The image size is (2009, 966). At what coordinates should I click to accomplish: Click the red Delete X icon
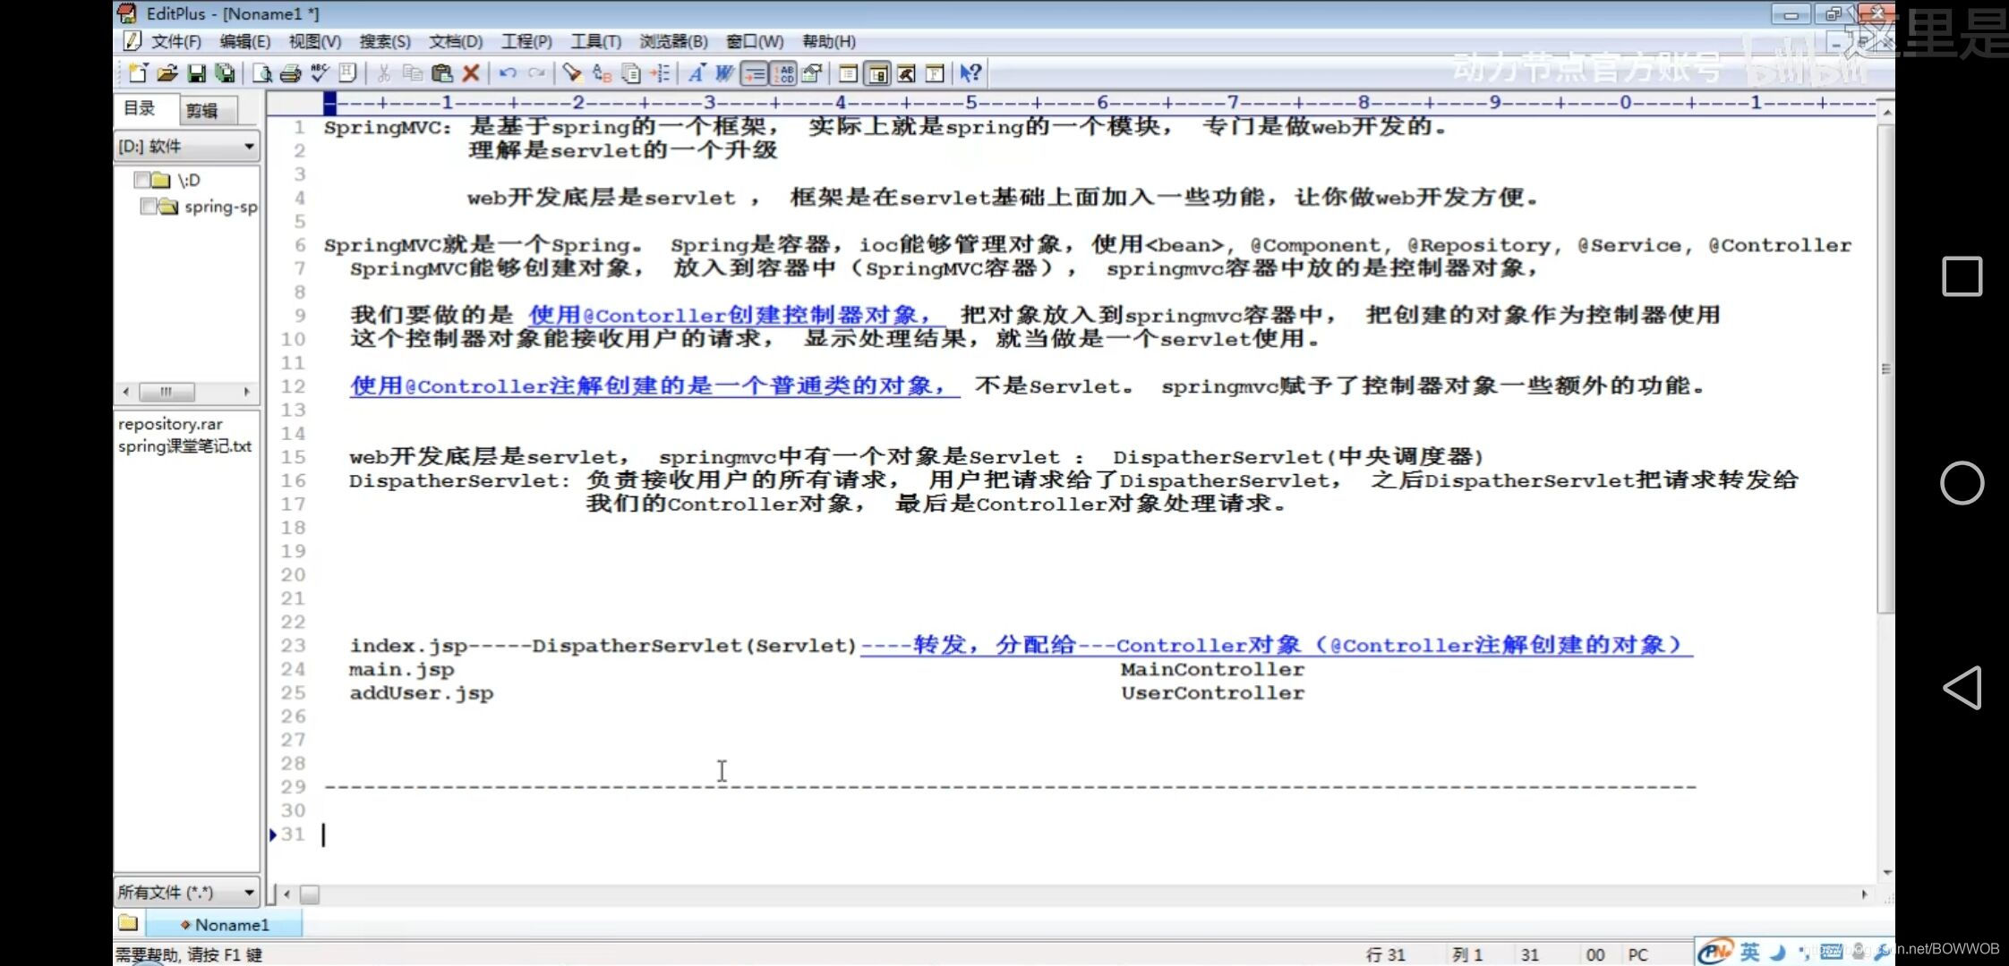[471, 73]
